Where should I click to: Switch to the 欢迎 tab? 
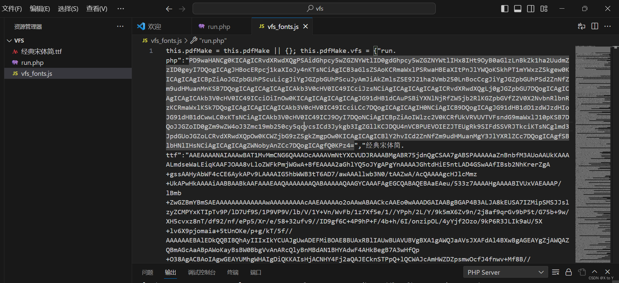(x=162, y=26)
